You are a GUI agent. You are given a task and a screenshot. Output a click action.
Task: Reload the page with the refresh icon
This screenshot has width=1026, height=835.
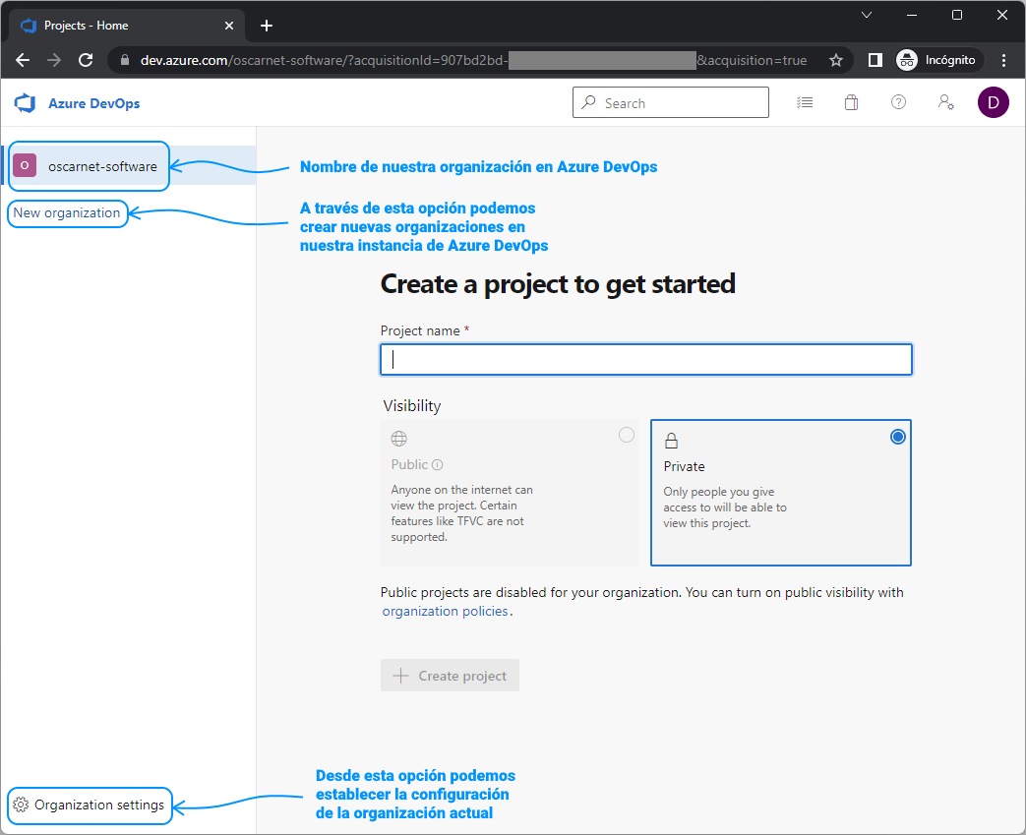pos(86,60)
